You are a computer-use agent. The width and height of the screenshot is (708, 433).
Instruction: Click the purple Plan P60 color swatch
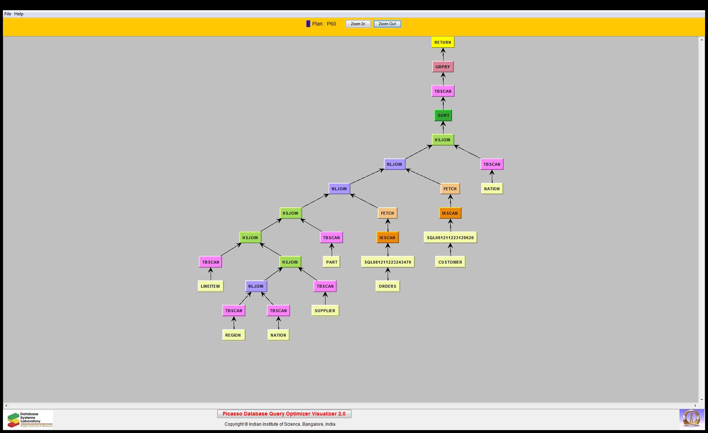point(308,24)
